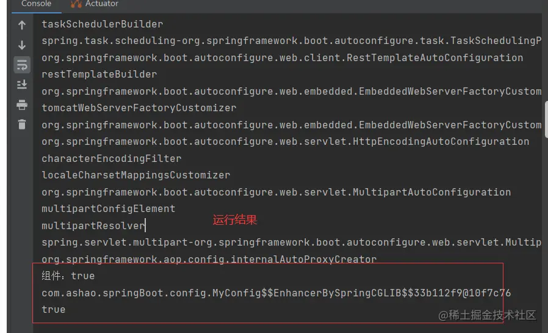The height and width of the screenshot is (333, 548).
Task: Clear console with the trash icon
Action: 22,124
